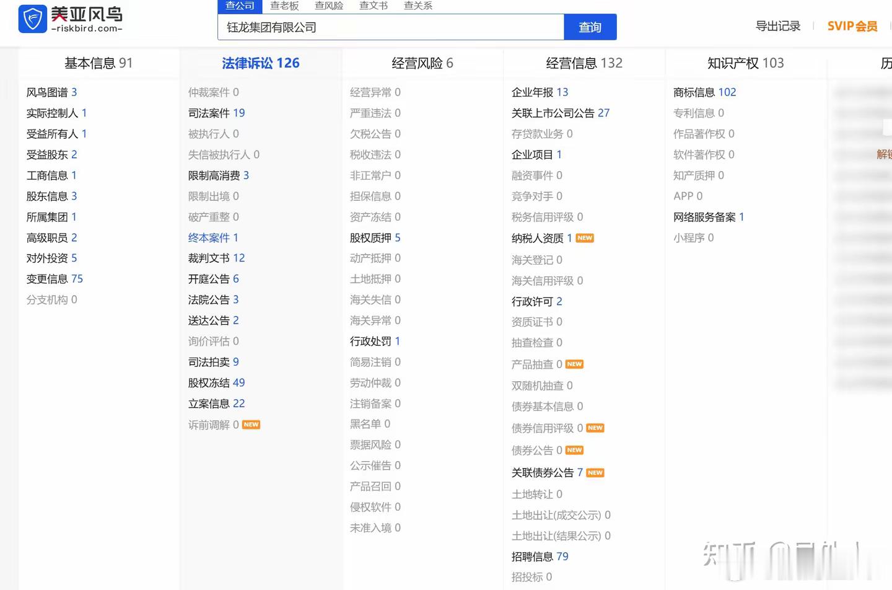The image size is (892, 590).
Task: Click the 专利信息 0 entry
Action: tap(699, 113)
